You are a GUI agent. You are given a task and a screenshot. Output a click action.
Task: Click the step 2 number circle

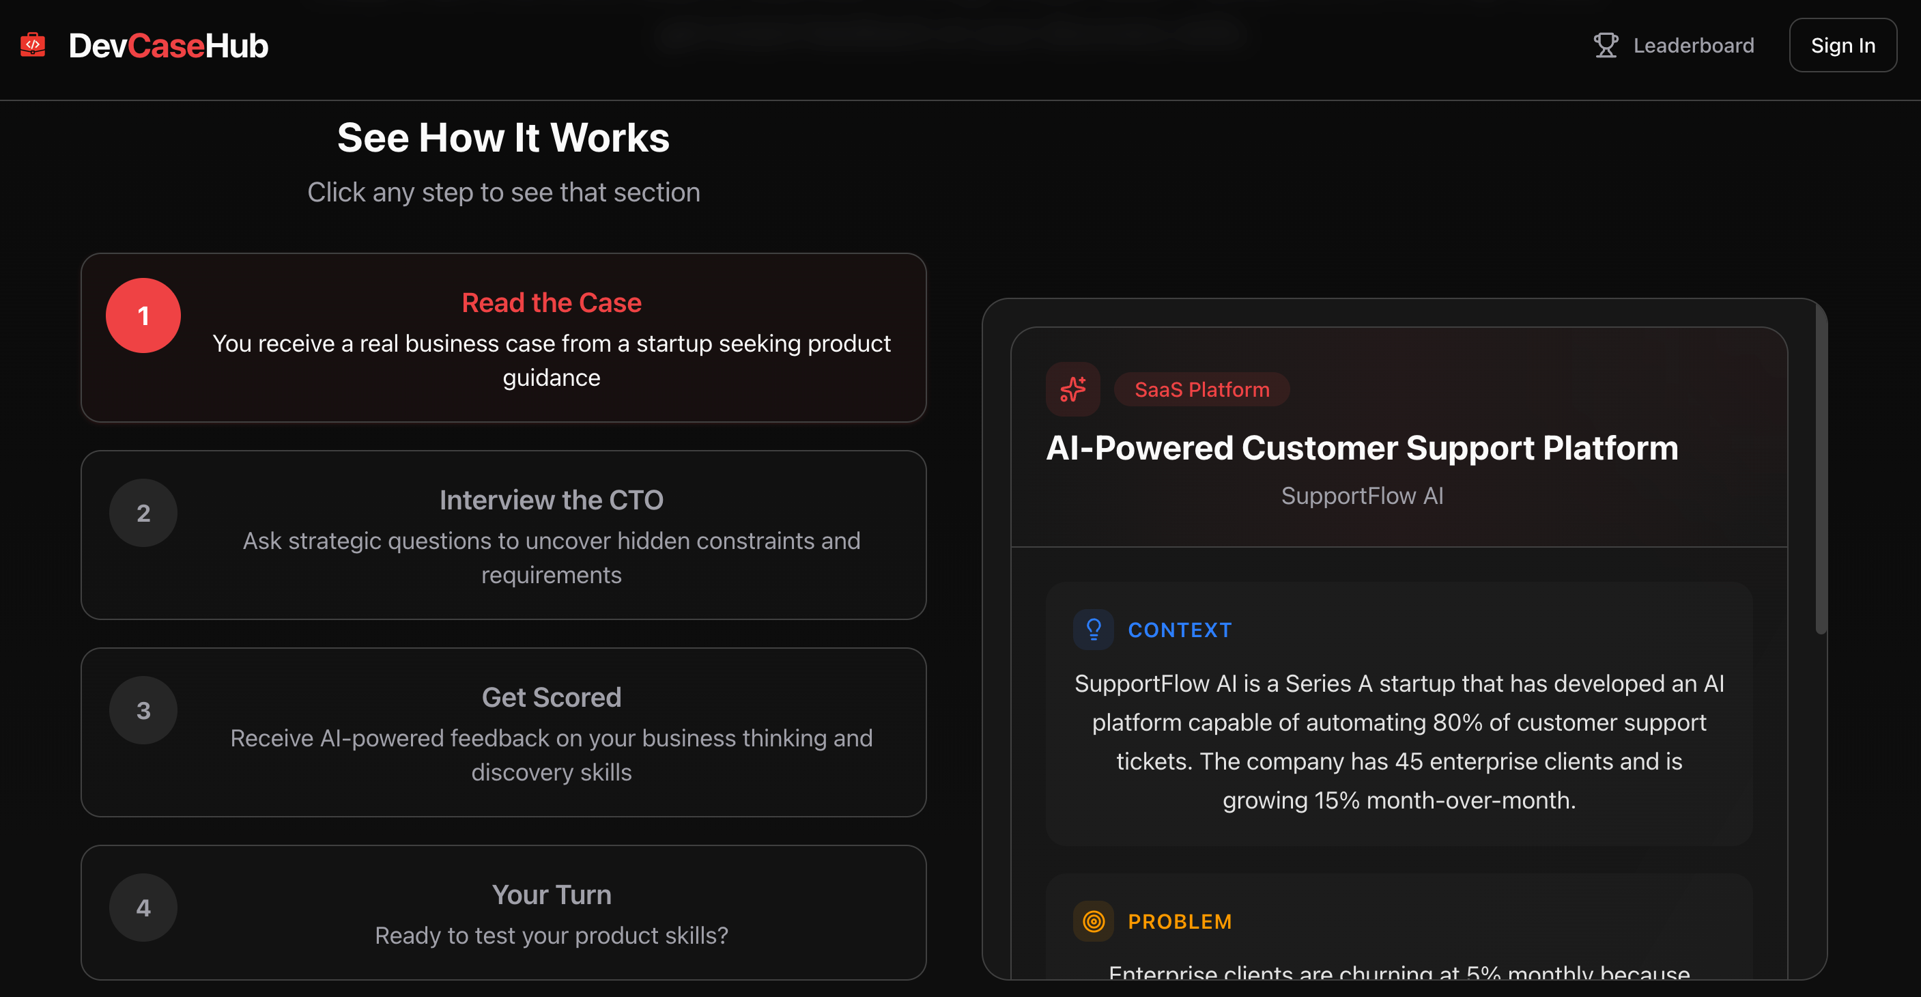click(x=143, y=513)
